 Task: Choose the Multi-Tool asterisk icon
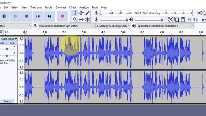(88, 19)
